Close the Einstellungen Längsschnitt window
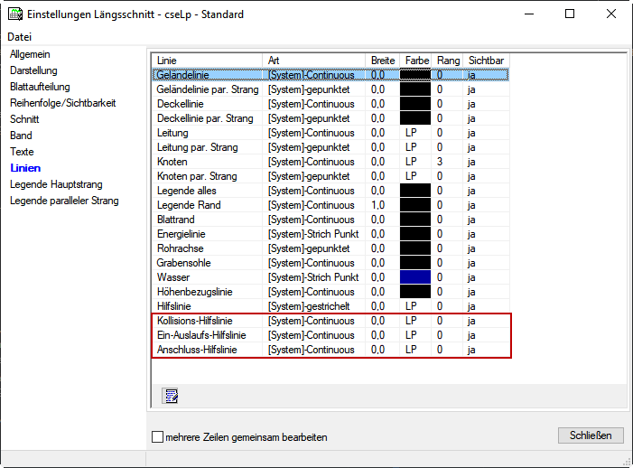This screenshot has height=468, width=633. click(611, 14)
